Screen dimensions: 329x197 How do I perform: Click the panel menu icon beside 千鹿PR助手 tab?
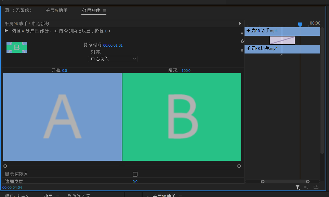coord(180,196)
